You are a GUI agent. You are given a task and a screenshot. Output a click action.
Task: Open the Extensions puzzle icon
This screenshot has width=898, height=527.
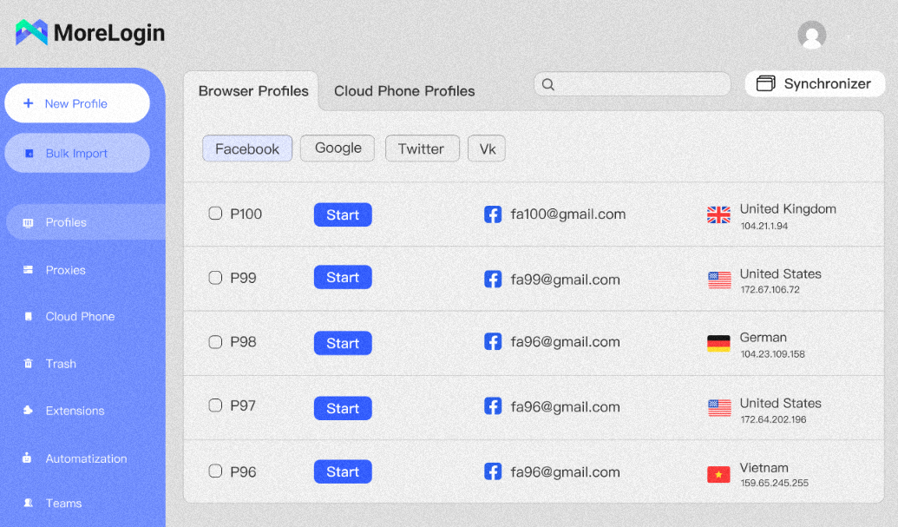click(29, 411)
